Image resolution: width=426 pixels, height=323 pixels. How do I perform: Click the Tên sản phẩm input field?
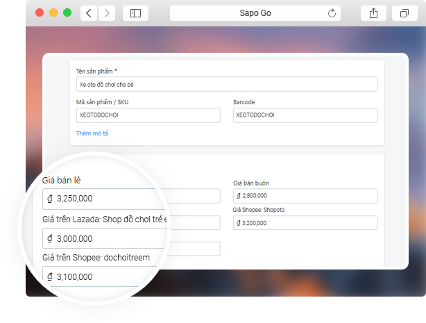pyautogui.click(x=226, y=84)
